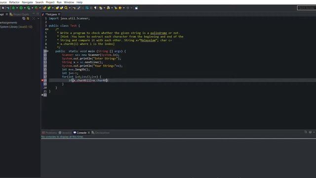Image resolution: width=316 pixels, height=178 pixels.
Task: Click the Open Task folder icon
Action: pyautogui.click(x=61, y=8)
